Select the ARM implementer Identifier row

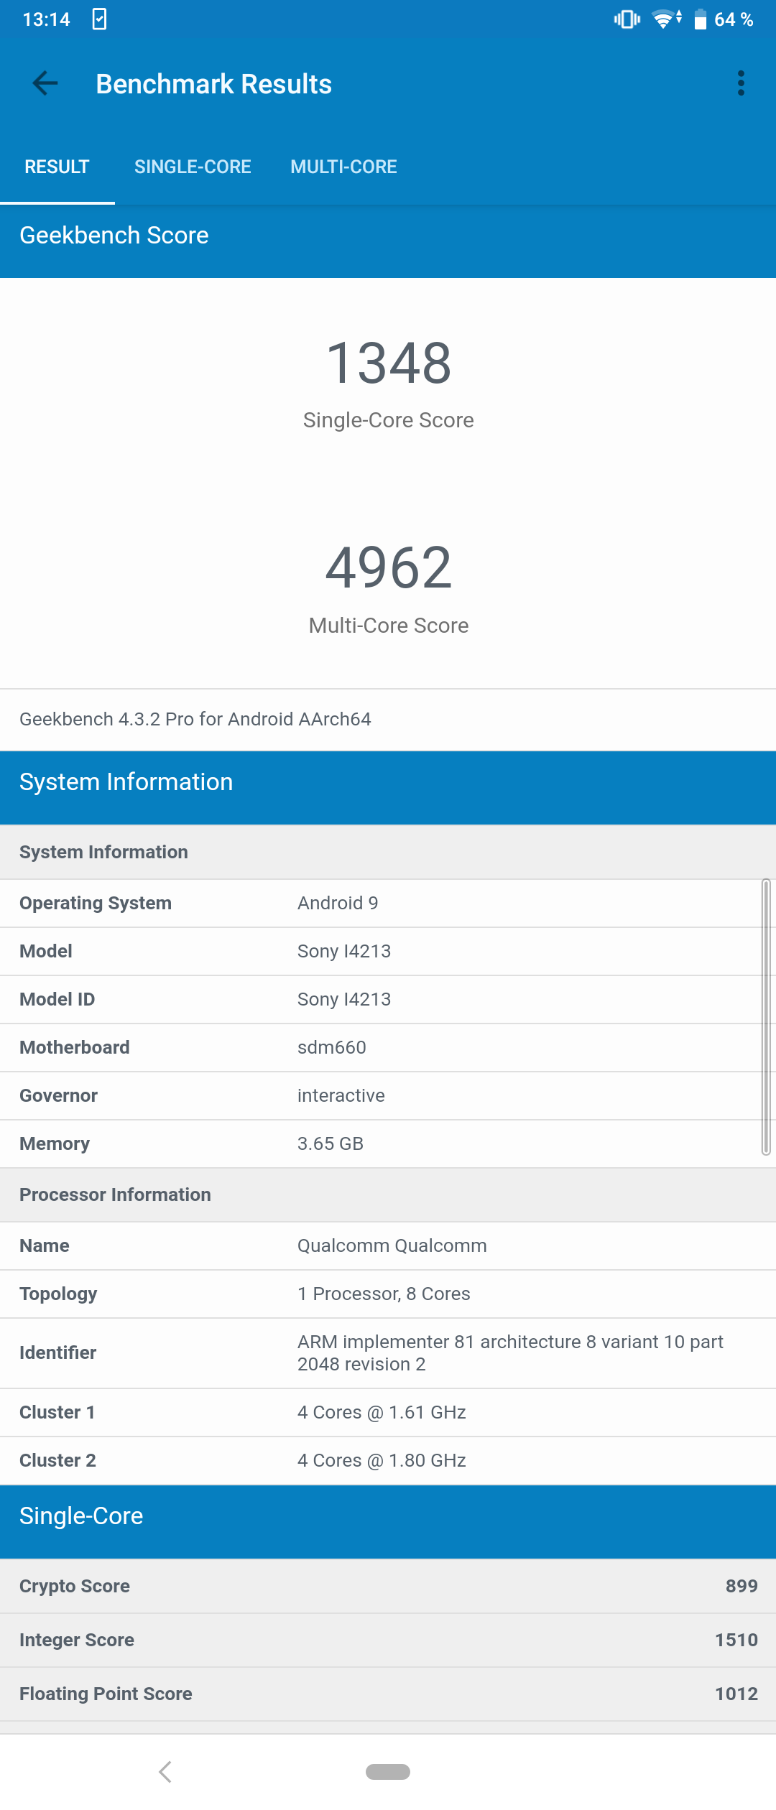(x=388, y=1353)
